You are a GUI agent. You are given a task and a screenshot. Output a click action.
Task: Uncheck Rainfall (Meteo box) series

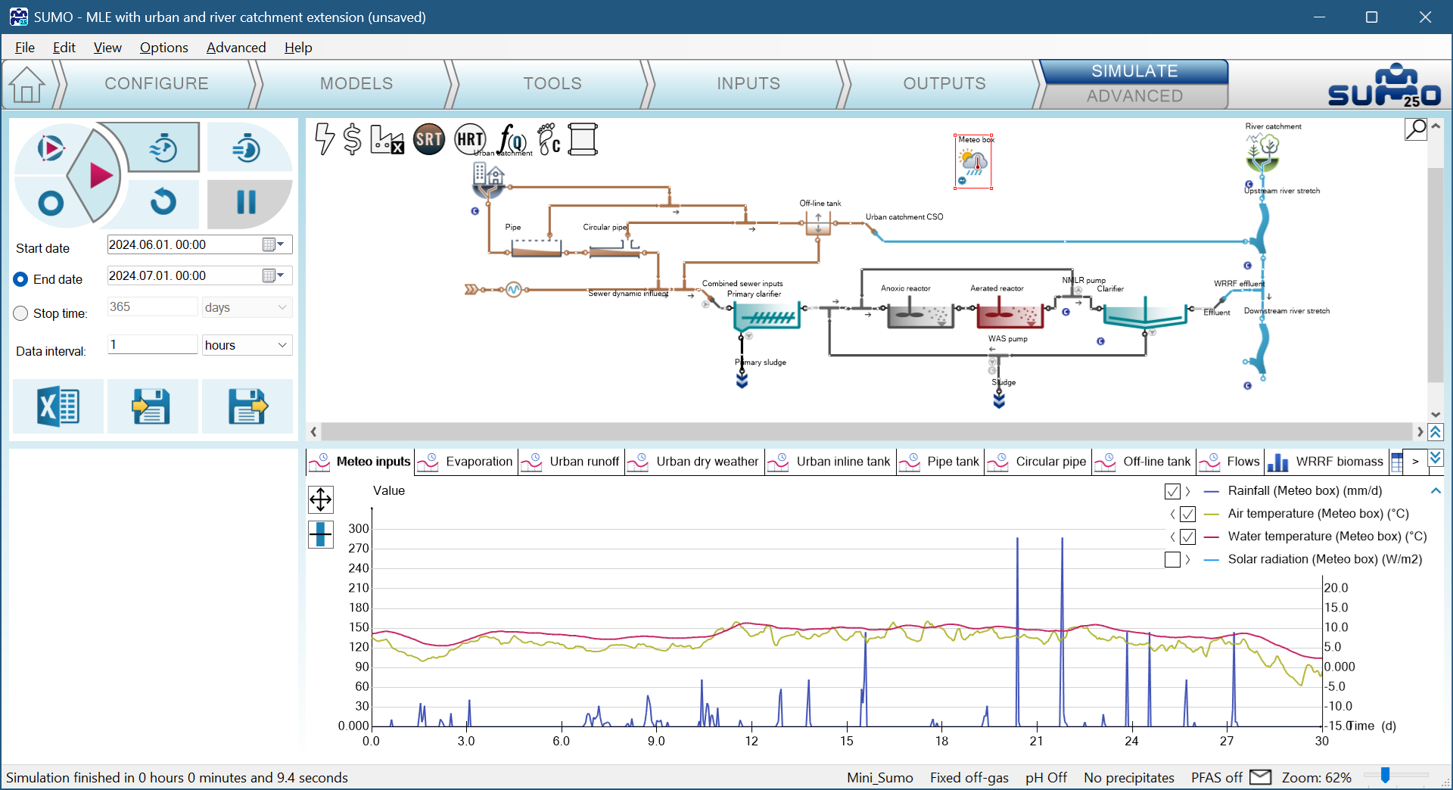click(x=1172, y=491)
